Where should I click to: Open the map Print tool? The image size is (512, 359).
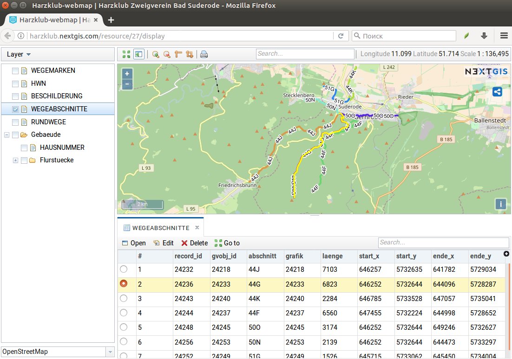pyautogui.click(x=203, y=54)
